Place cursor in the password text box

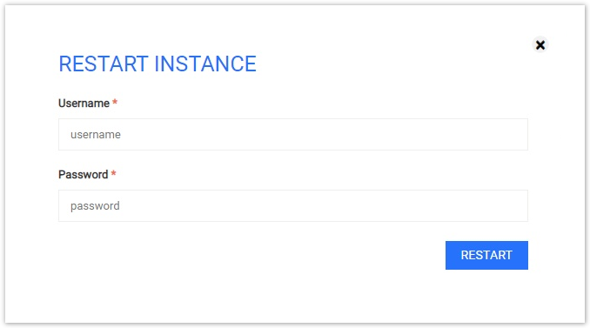tap(292, 205)
